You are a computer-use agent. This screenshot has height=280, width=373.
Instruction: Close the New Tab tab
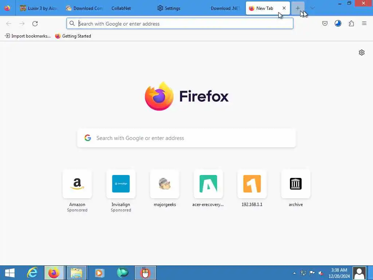click(x=284, y=8)
